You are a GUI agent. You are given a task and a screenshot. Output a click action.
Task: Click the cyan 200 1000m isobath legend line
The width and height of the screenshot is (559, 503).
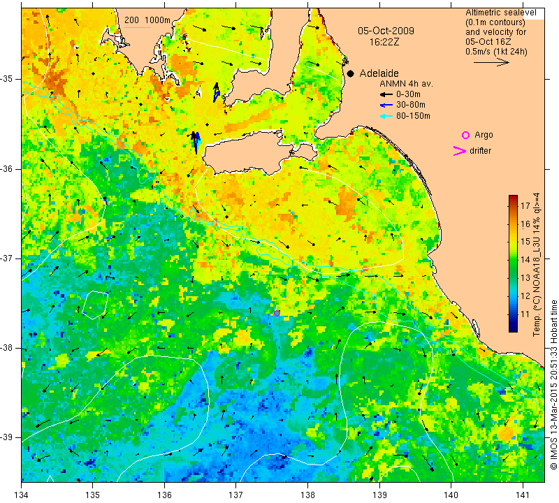click(137, 27)
